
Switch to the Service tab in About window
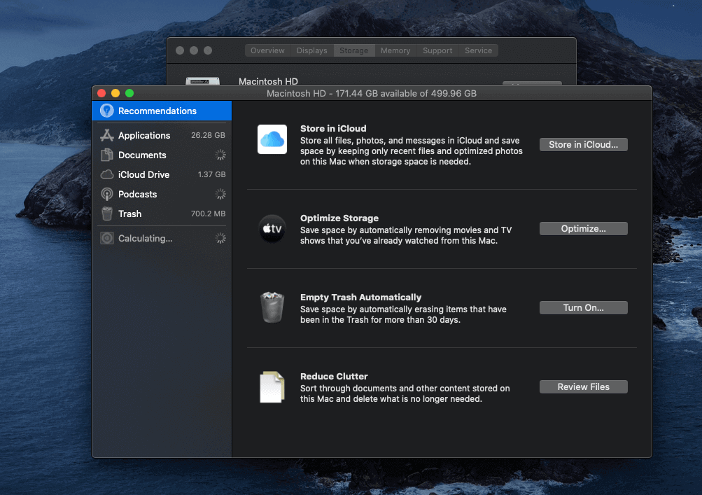point(478,50)
